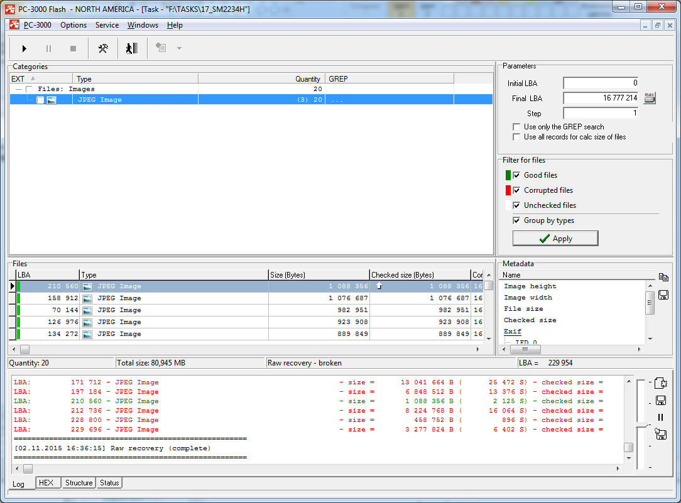Click the clear log icon with gear
681x503 pixels.
pos(660,383)
